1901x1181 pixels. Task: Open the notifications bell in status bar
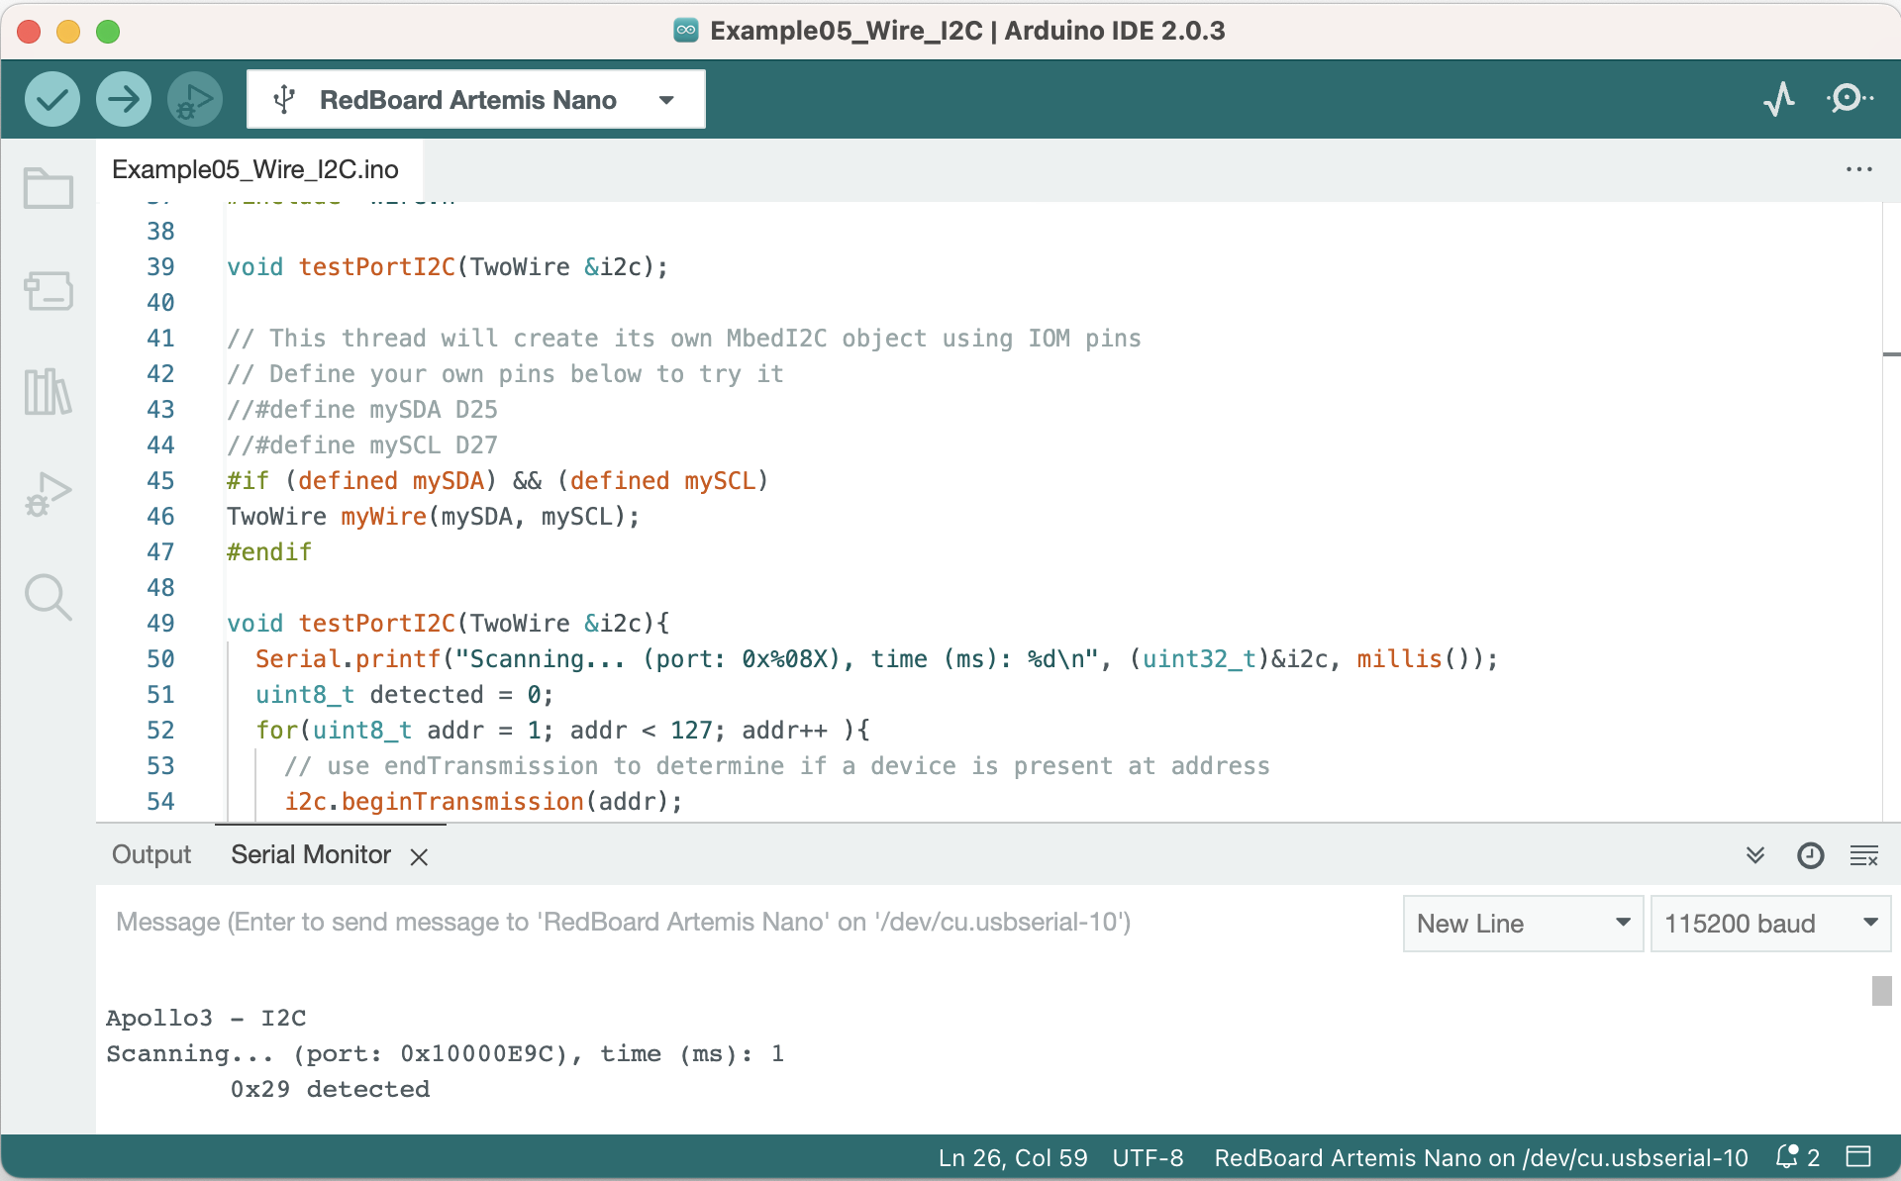1797,1156
